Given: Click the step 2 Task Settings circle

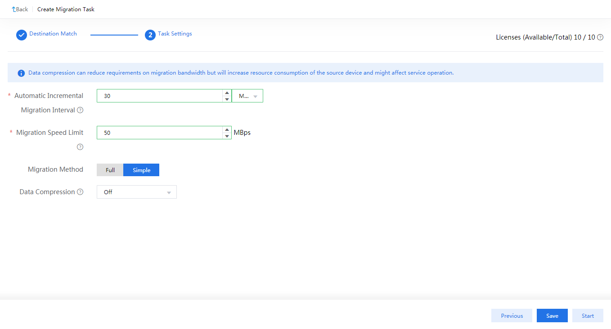Looking at the screenshot, I should [x=150, y=35].
